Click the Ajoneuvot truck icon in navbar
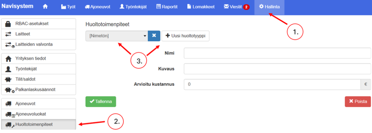The image size is (372, 133). coord(87,7)
